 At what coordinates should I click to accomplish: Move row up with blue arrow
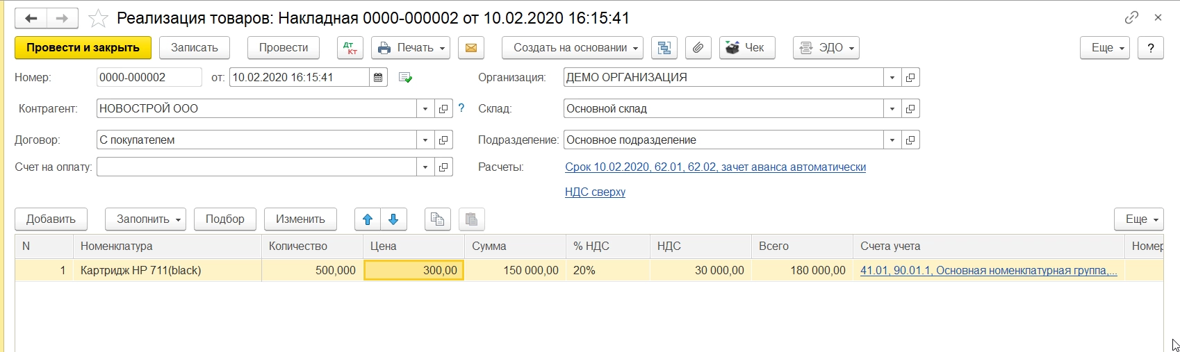point(368,219)
